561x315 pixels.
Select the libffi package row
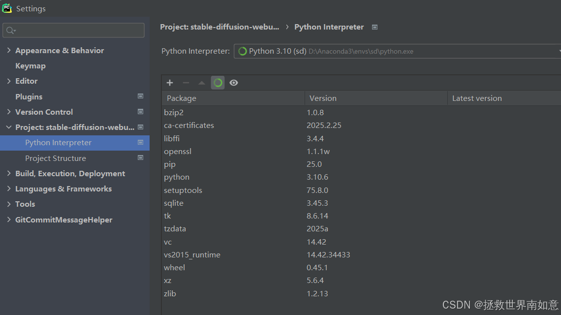click(x=361, y=138)
